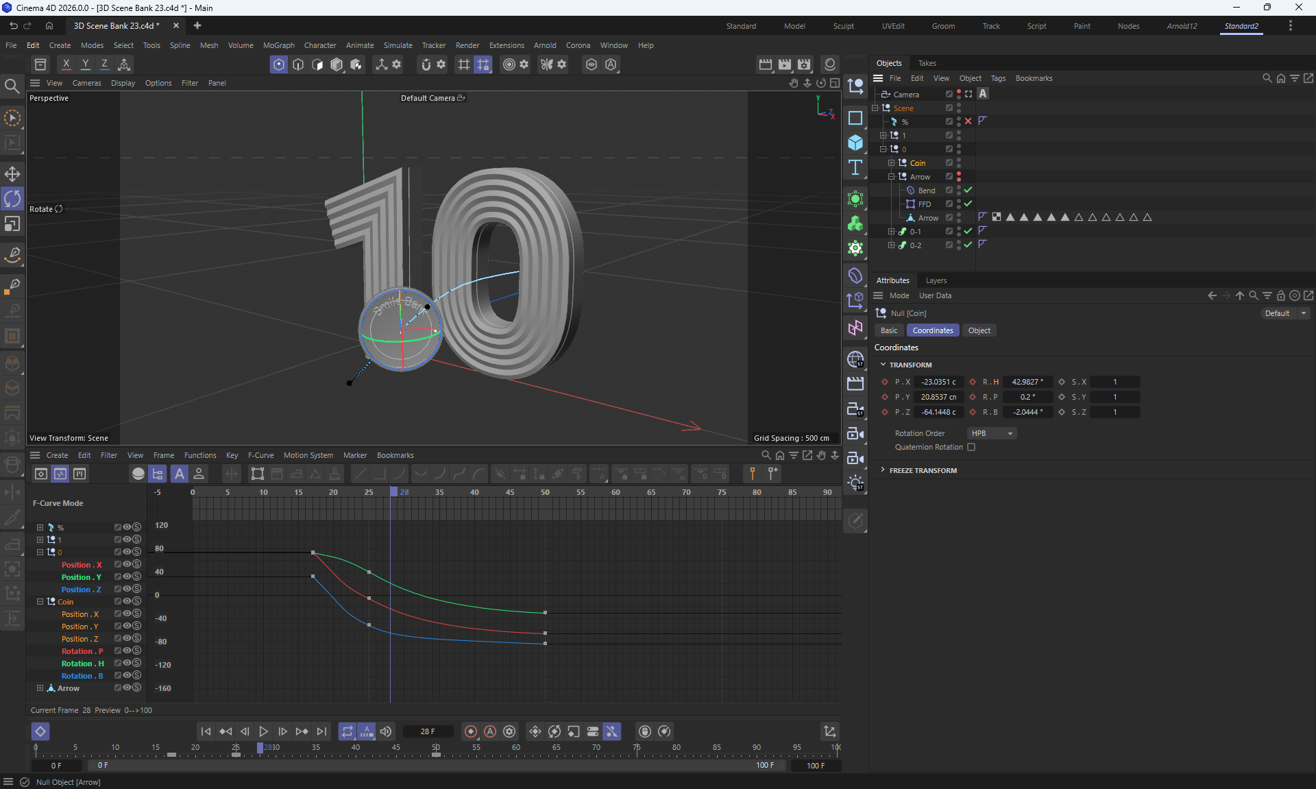Activate the Rotate tool
Viewport: 1316px width, 789px height.
pos(12,199)
